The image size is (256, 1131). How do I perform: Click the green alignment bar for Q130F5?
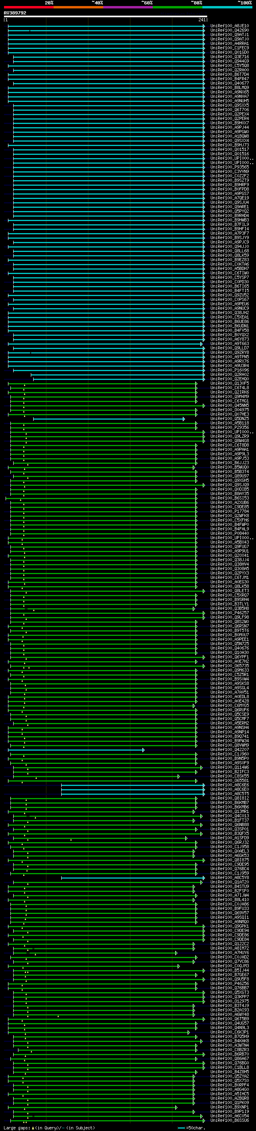tap(103, 384)
